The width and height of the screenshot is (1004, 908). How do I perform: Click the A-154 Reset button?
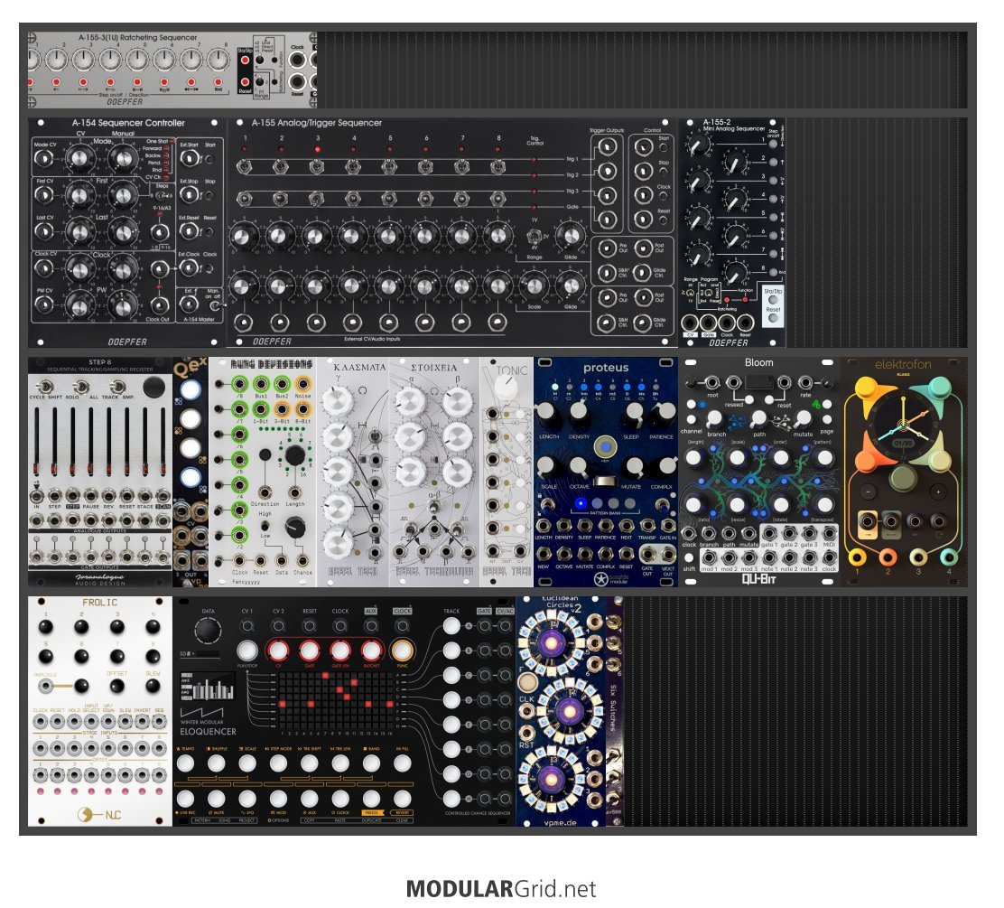pyautogui.click(x=210, y=231)
